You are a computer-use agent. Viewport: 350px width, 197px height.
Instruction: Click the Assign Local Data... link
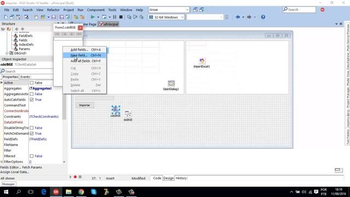pyautogui.click(x=15, y=172)
